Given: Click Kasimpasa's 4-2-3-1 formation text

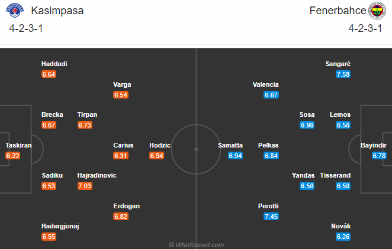Looking at the screenshot, I should (25, 27).
